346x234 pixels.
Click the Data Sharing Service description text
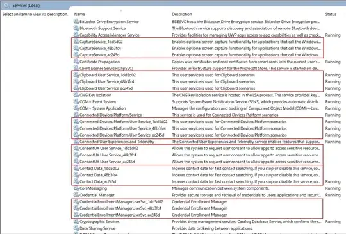click(212, 228)
